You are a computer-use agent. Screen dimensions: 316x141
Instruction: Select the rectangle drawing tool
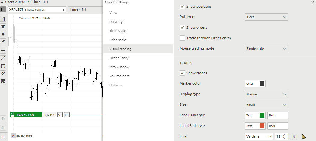tap(3, 66)
